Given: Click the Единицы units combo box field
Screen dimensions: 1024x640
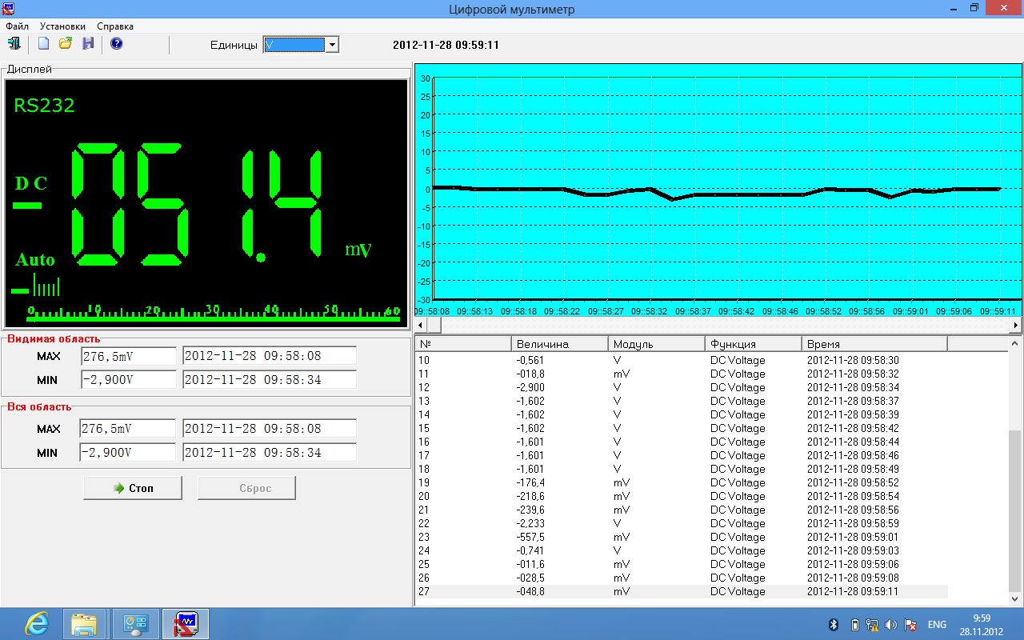Looking at the screenshot, I should pyautogui.click(x=294, y=45).
